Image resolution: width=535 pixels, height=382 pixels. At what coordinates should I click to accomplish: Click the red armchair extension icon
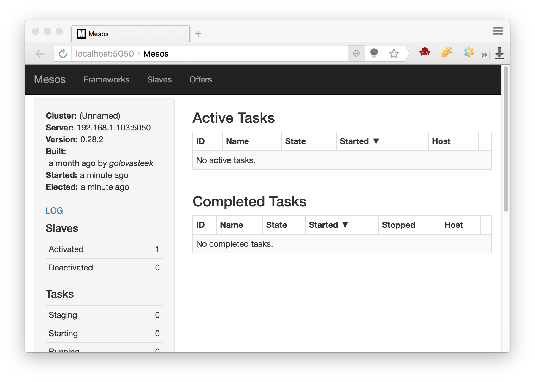click(x=425, y=53)
